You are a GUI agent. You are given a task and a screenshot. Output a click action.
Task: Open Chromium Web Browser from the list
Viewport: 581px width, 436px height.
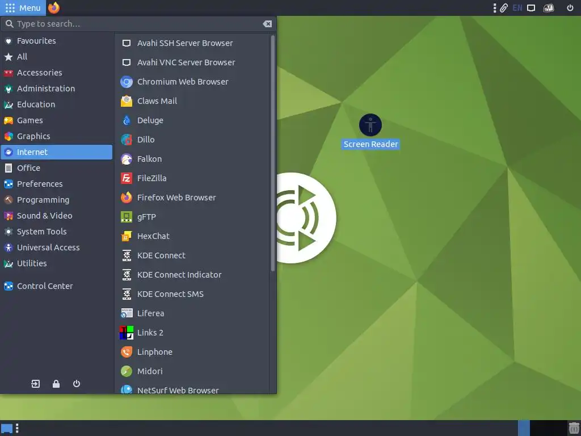point(192,82)
